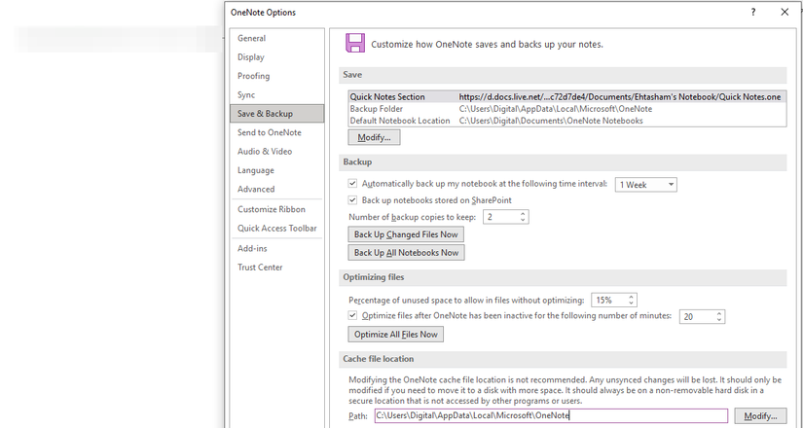Toggle Optimize files after inactivity checkbox
Screen dimensions: 803x428
352,315
